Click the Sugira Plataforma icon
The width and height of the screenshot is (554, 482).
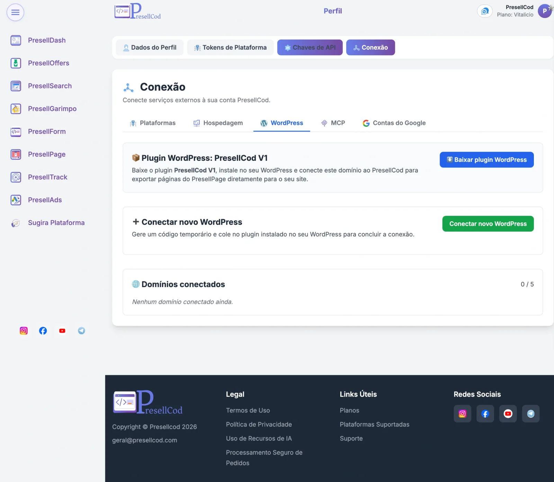pos(16,223)
